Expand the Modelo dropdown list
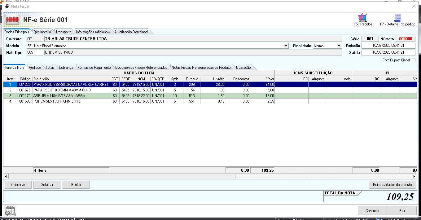 (x=286, y=46)
